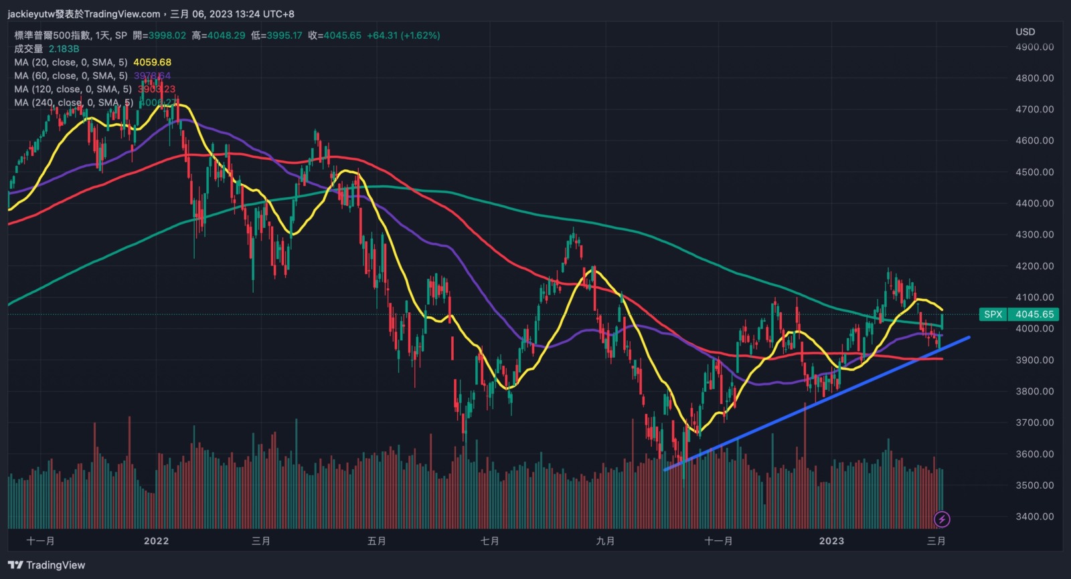Click the 2022 label on time axis
This screenshot has height=579, width=1071.
tap(156, 541)
